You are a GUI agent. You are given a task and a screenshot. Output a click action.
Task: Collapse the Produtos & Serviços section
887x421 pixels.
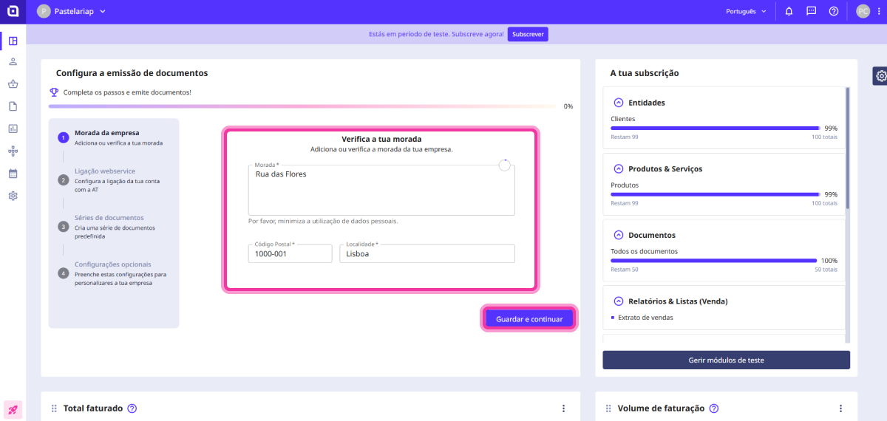coord(619,169)
